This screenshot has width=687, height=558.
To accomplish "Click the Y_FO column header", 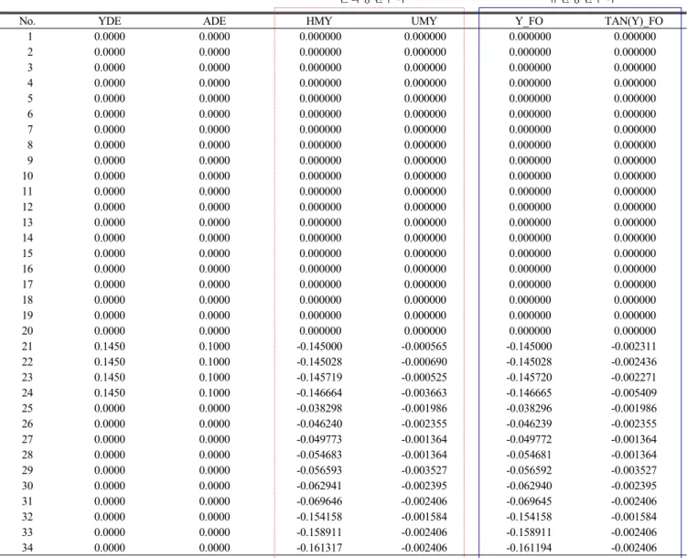I will click(529, 21).
